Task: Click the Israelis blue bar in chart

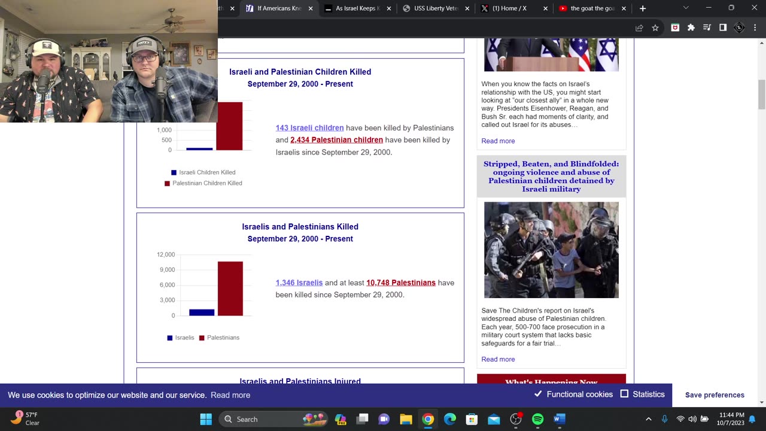Action: click(202, 312)
